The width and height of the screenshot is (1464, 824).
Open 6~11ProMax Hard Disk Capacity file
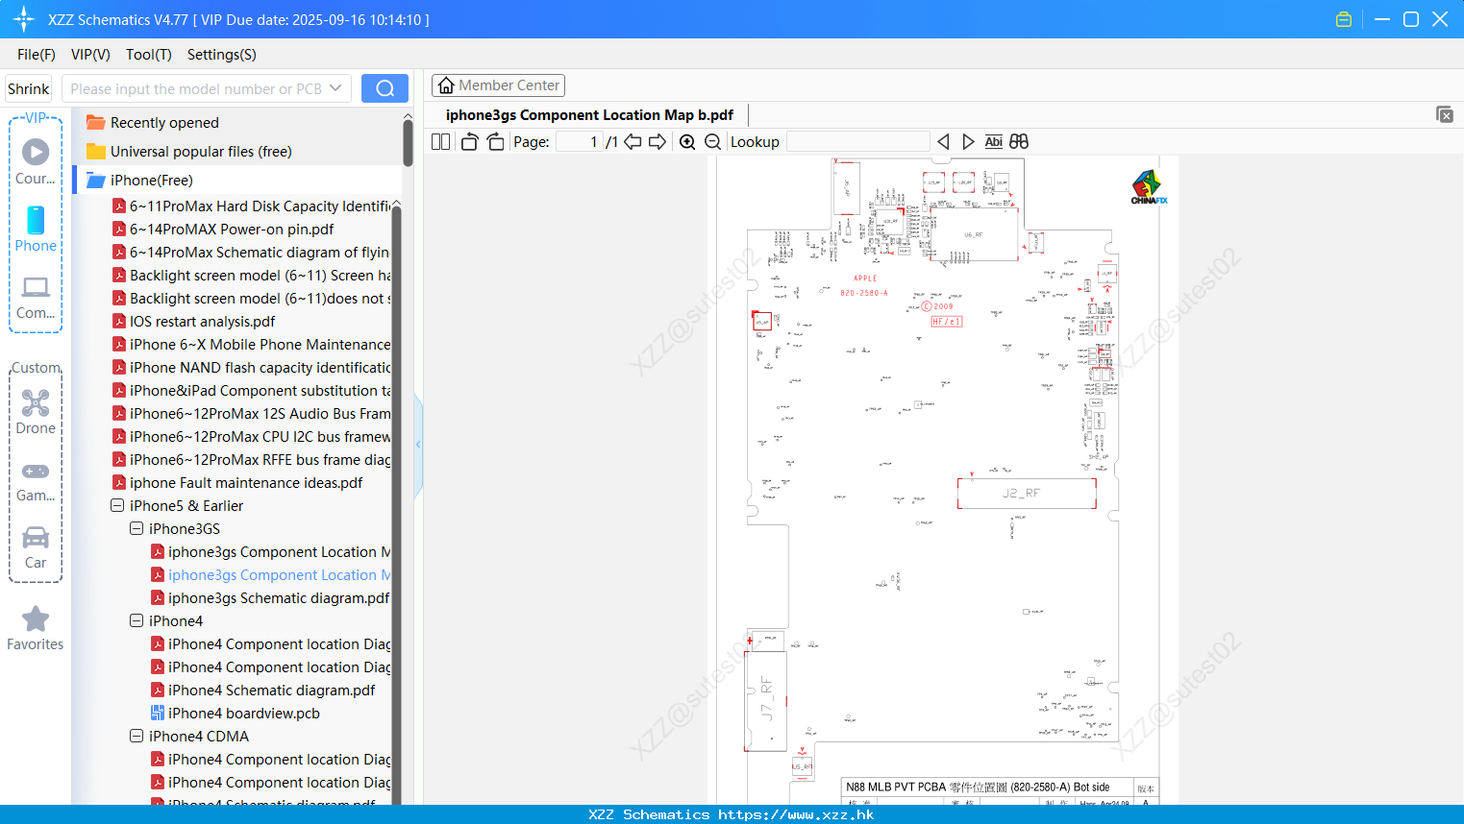pos(260,206)
